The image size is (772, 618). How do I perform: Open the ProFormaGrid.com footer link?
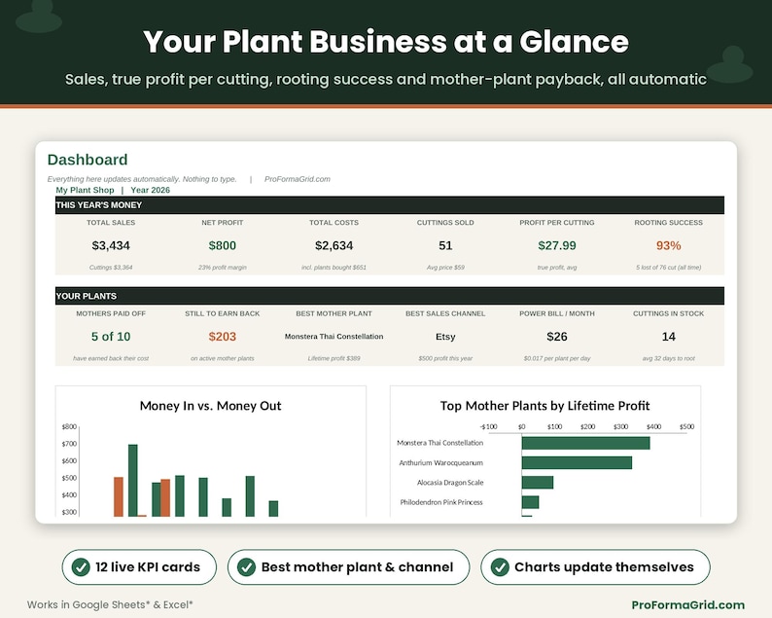[x=687, y=604]
